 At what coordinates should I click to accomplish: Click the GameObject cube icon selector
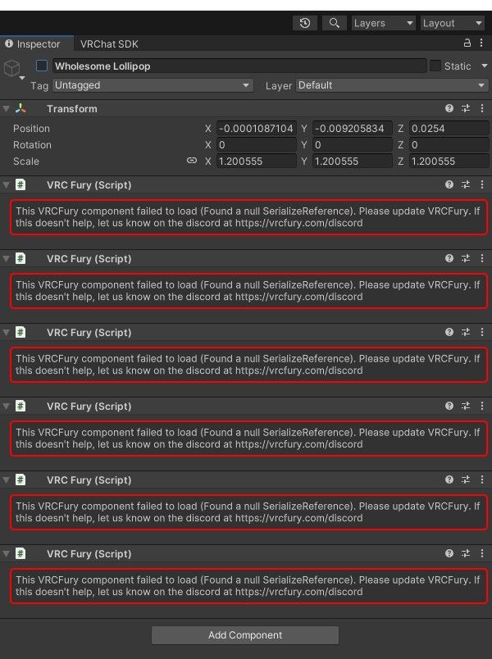pyautogui.click(x=12, y=68)
